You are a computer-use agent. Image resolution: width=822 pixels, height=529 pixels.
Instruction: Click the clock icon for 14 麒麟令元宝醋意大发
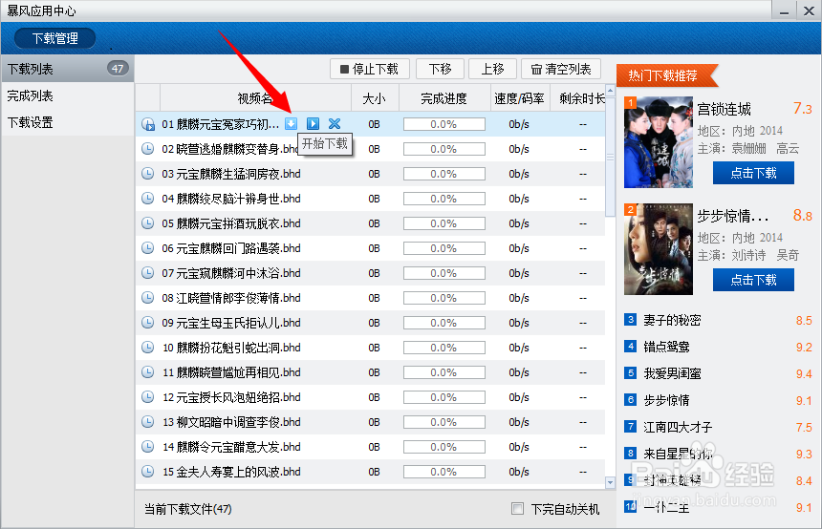(x=148, y=447)
